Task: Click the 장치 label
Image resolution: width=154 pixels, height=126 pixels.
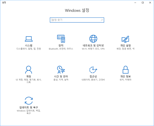Action: (x=61, y=45)
